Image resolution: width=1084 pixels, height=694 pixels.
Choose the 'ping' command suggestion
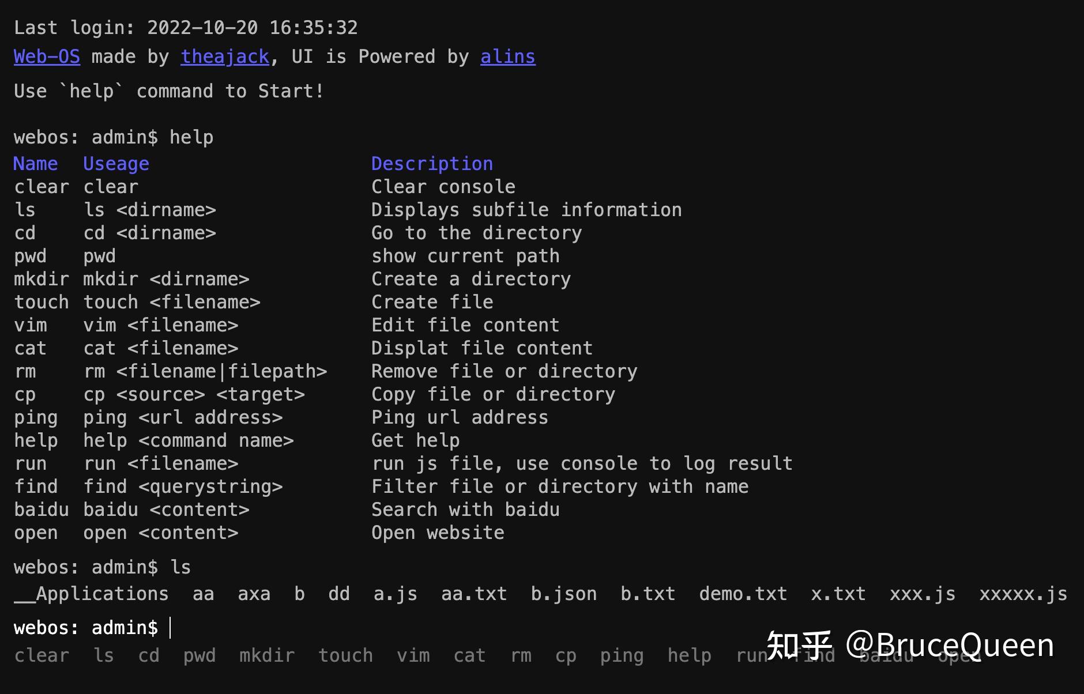(x=622, y=655)
